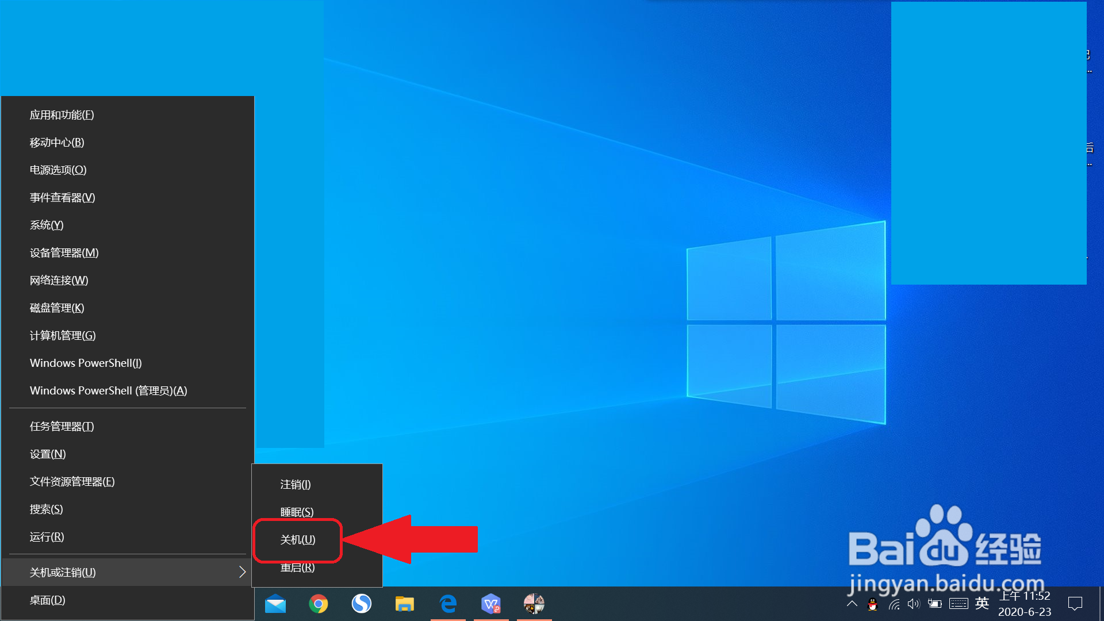1104x621 pixels.
Task: Select 关机(U) in the submenu
Action: pyautogui.click(x=298, y=540)
